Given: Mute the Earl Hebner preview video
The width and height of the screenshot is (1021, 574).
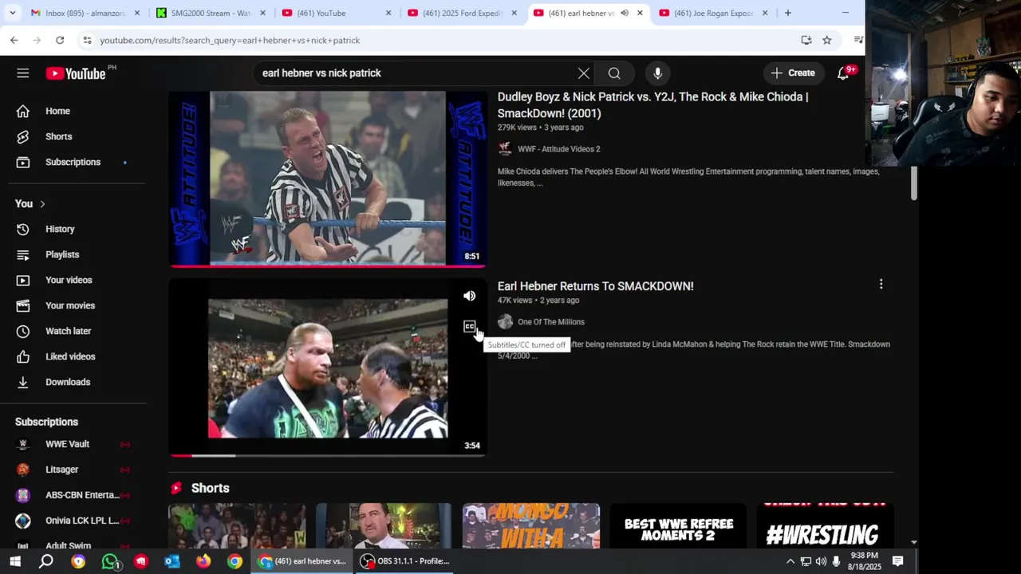Looking at the screenshot, I should (469, 296).
